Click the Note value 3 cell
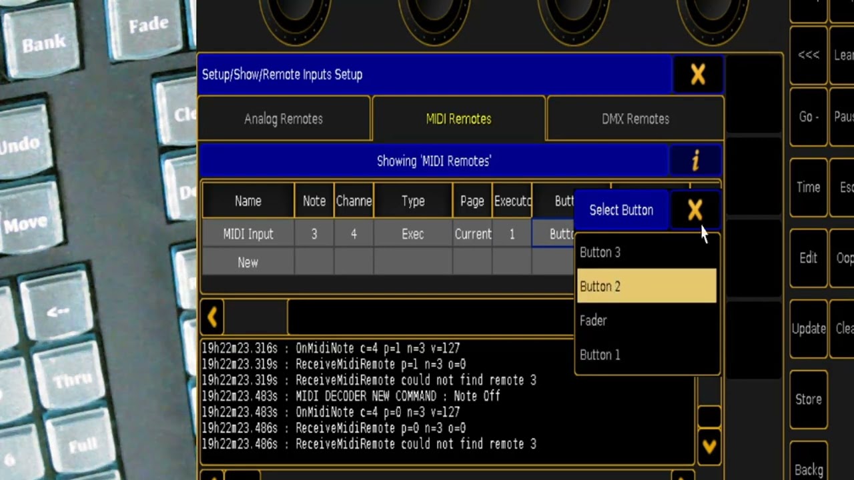Image resolution: width=854 pixels, height=480 pixels. click(314, 234)
